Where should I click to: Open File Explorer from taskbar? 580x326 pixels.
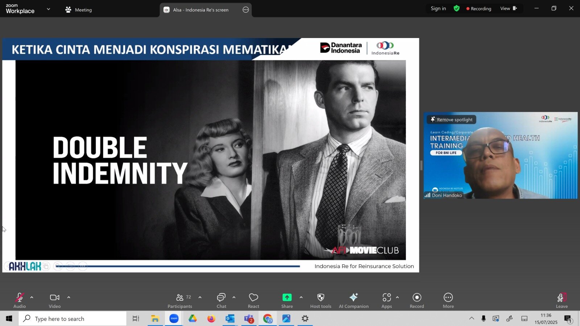click(x=155, y=318)
